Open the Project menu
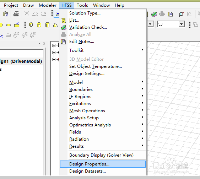This screenshot has width=200, height=179. coord(11,5)
